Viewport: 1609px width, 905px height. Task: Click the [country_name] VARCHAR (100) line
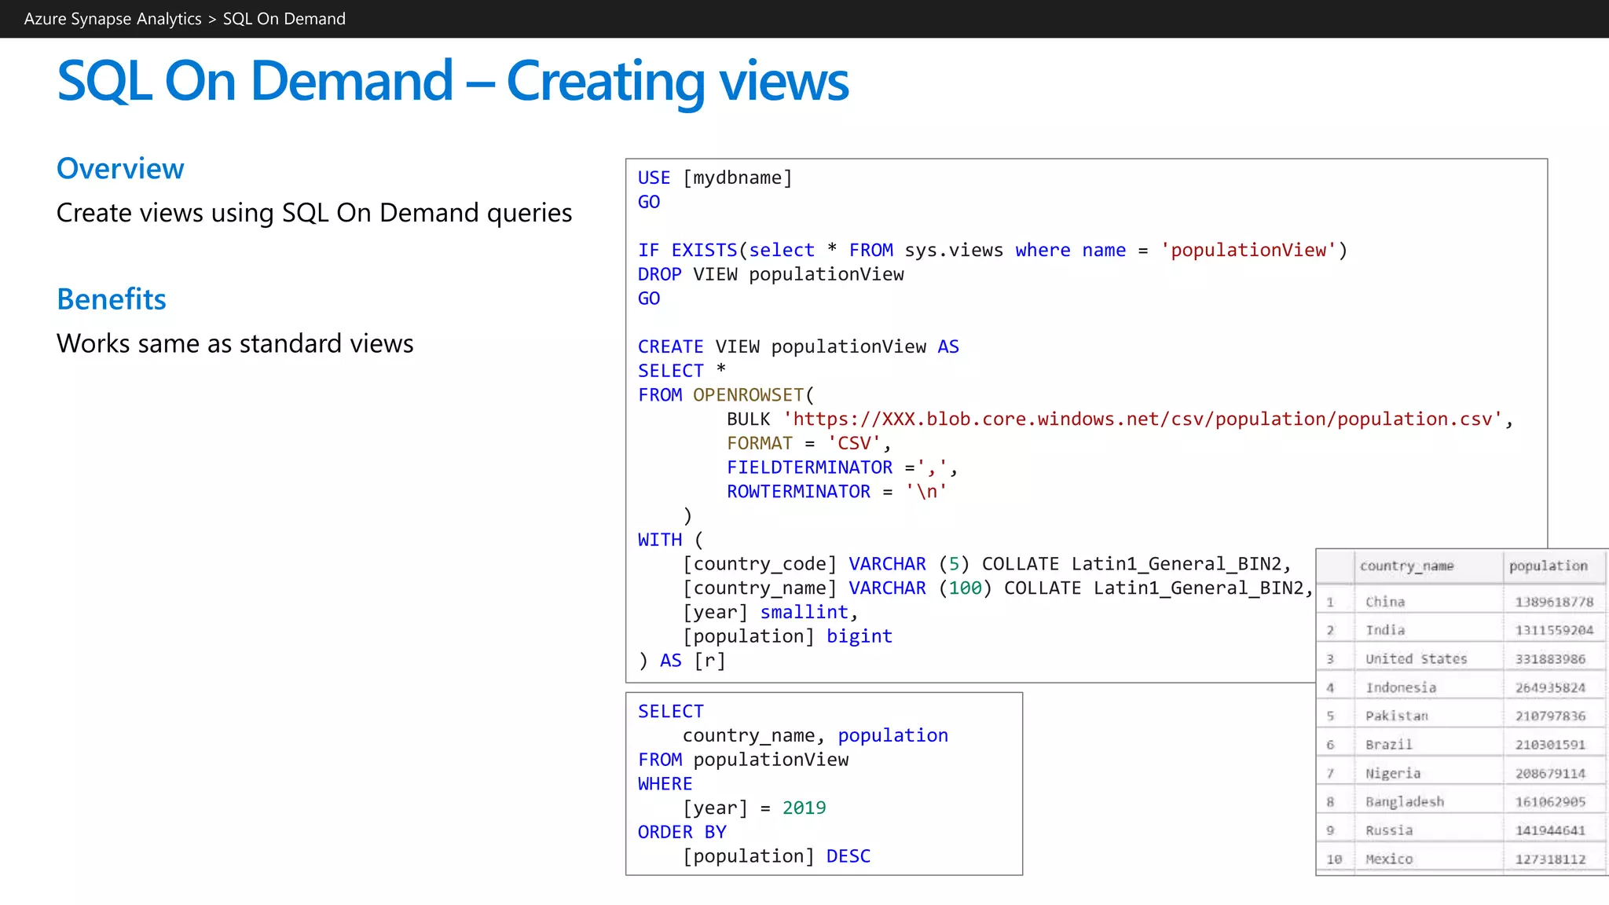(999, 588)
